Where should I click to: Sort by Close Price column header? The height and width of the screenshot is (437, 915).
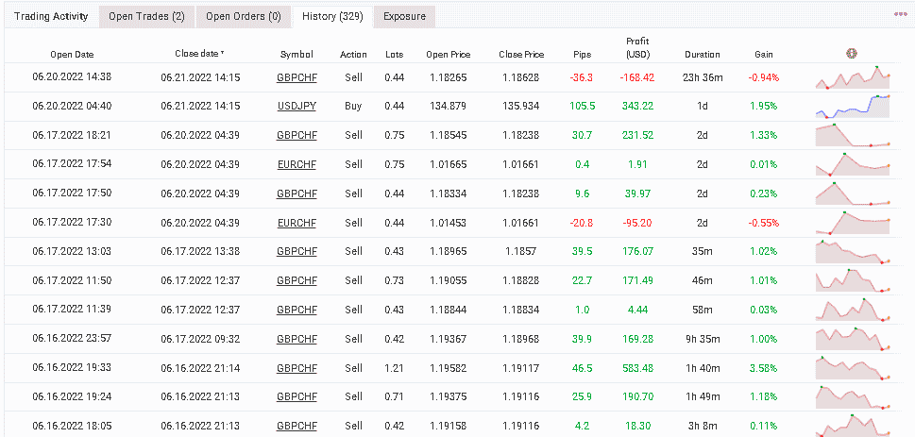coord(521,54)
